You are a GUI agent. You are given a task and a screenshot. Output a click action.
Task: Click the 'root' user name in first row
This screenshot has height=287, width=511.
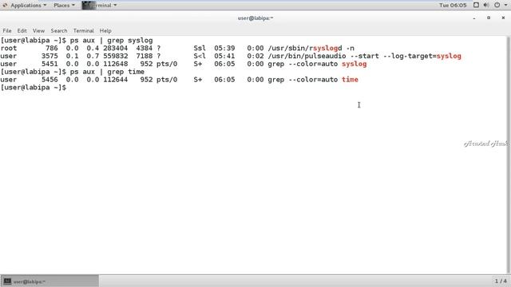point(9,48)
